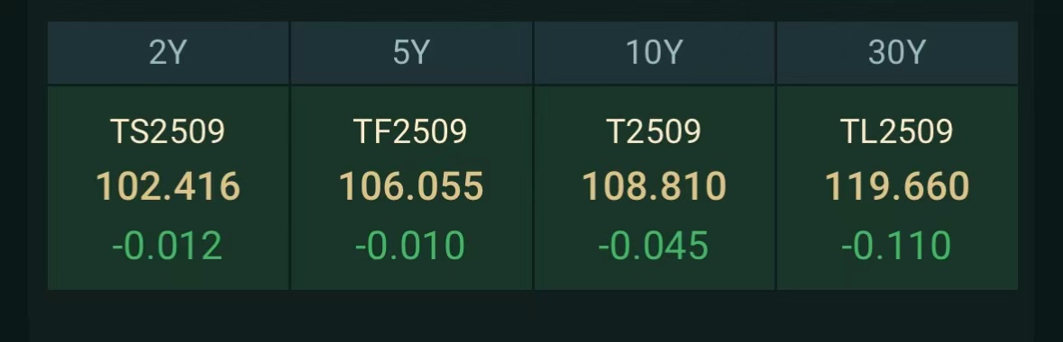Click the -0.012 change value
This screenshot has width=1063, height=342.
tap(168, 246)
